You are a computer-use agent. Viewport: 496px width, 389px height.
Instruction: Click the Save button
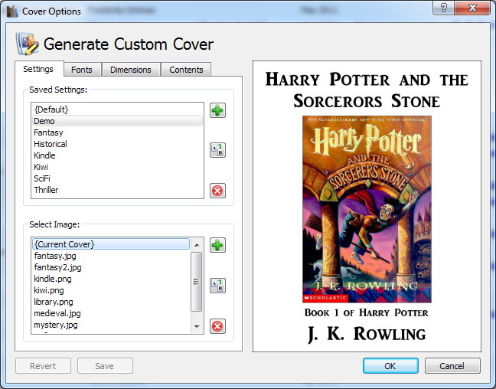click(x=105, y=366)
